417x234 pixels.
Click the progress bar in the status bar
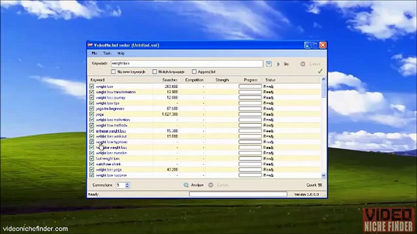[238, 194]
